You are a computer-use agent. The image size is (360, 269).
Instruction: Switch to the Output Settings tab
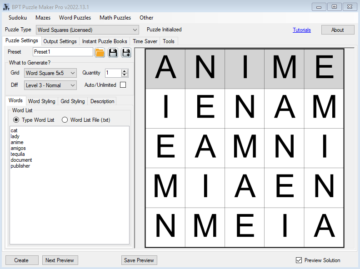click(60, 41)
